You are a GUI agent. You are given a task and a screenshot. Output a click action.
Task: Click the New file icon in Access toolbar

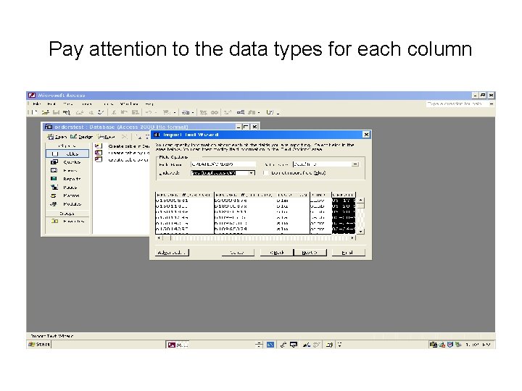pyautogui.click(x=35, y=112)
